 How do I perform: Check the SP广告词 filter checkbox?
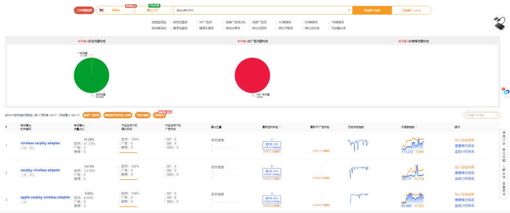(197, 23)
